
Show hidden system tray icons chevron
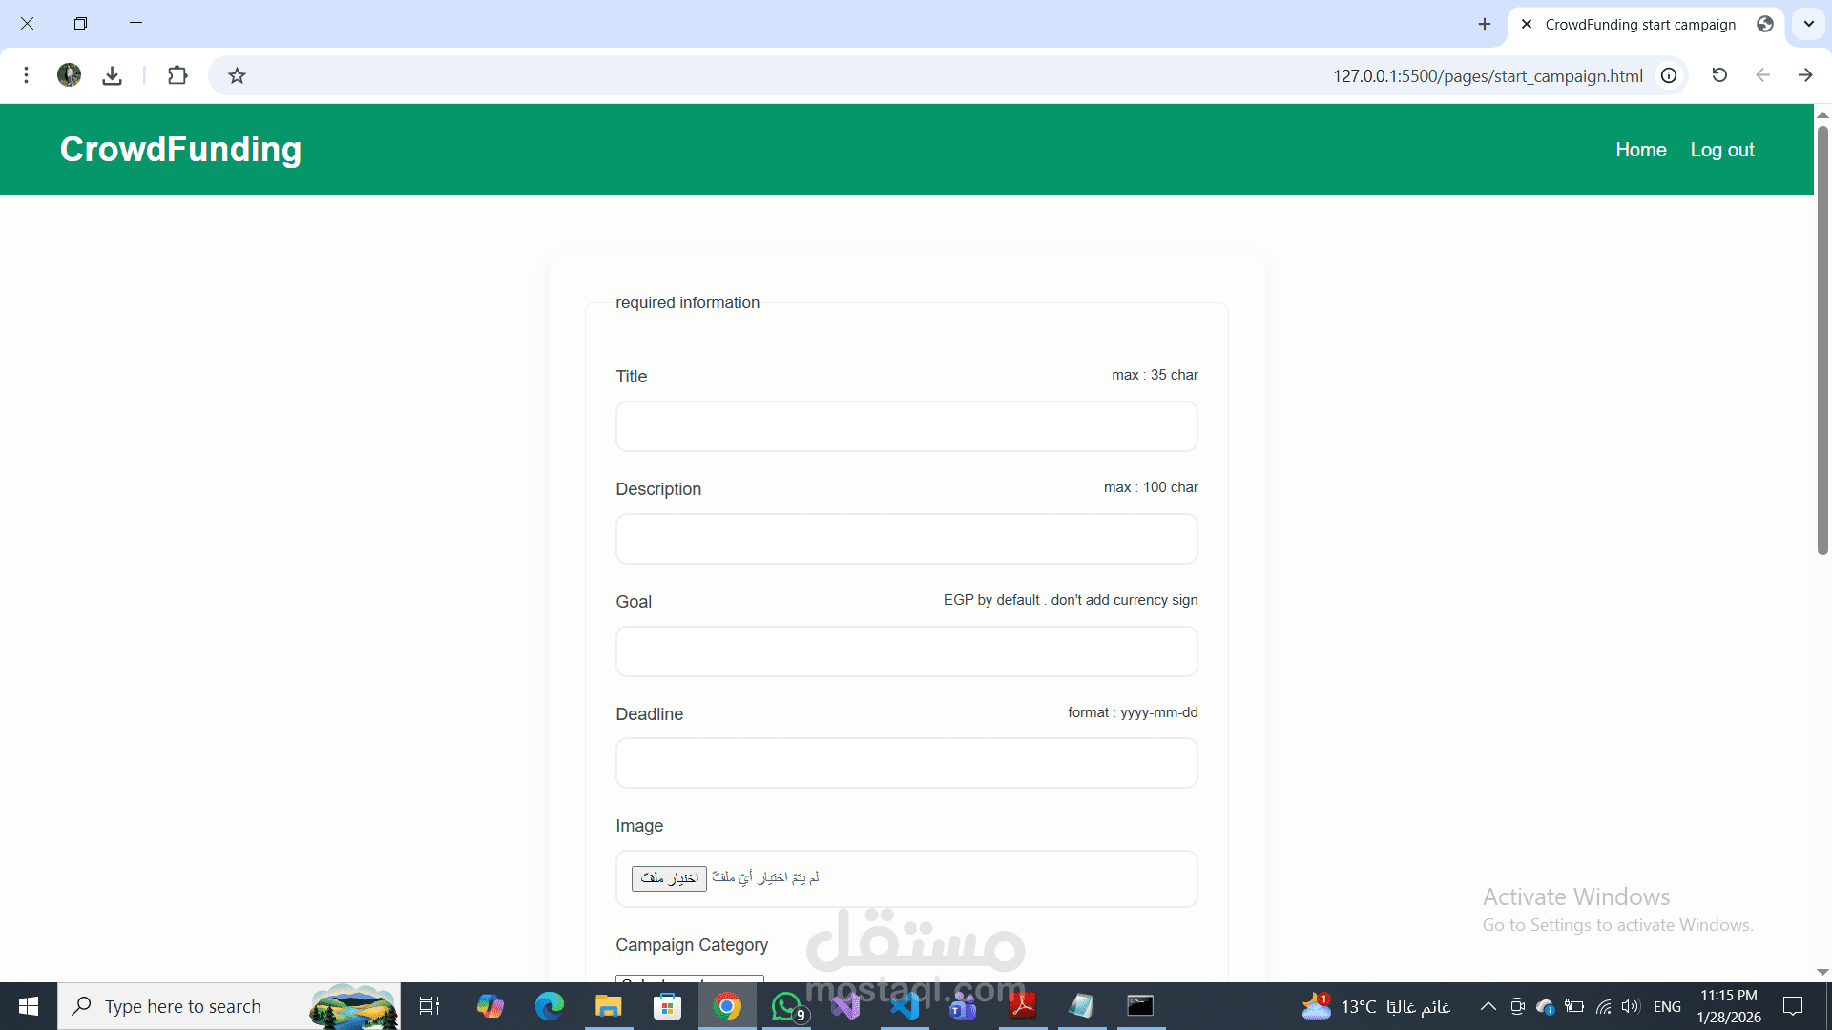click(x=1488, y=1006)
